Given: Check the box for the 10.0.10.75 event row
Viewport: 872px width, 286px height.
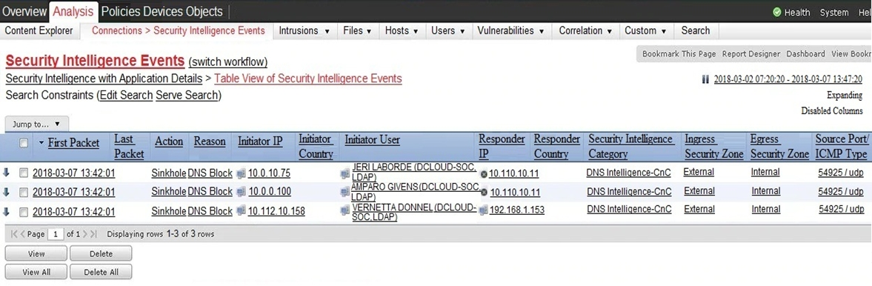Looking at the screenshot, I should coord(24,173).
